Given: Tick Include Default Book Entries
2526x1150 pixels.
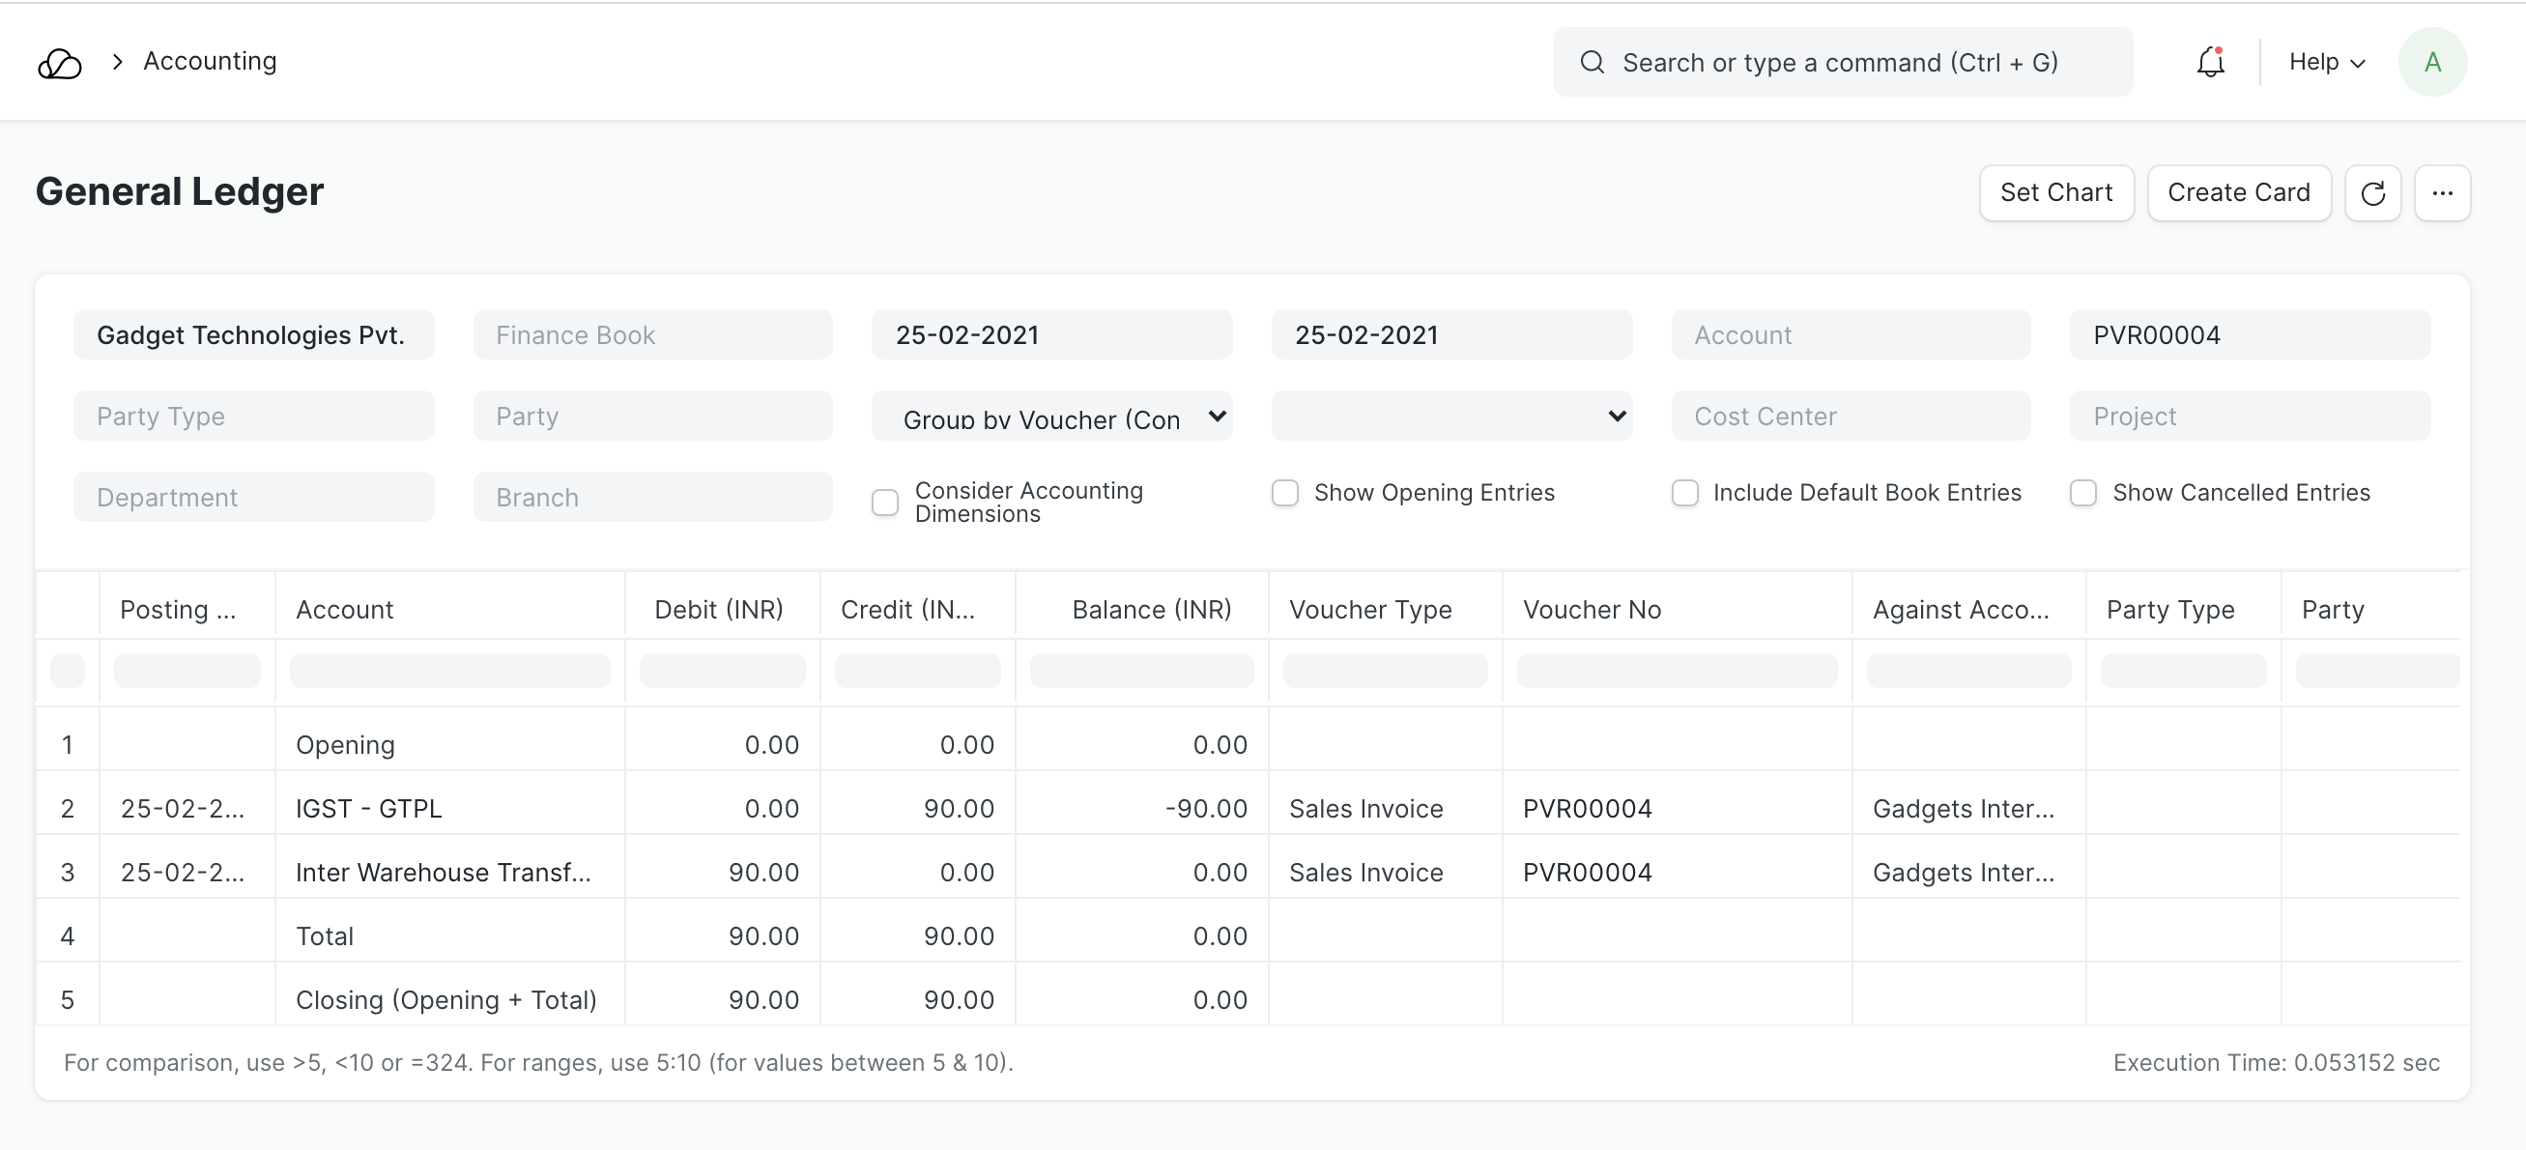Looking at the screenshot, I should (1684, 493).
